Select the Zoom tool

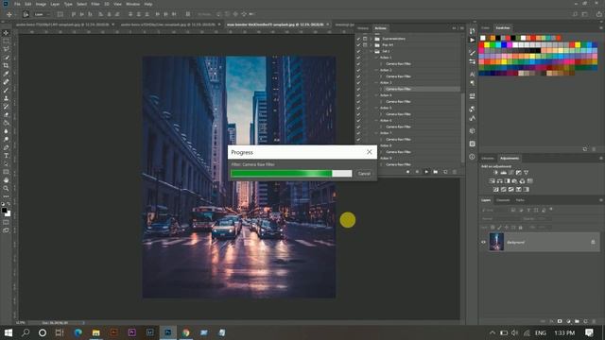pyautogui.click(x=6, y=189)
